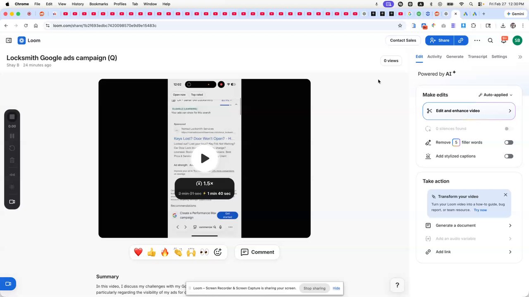This screenshot has height=297, width=529.
Task: Click the recorder camera toggle icon
Action: click(12, 202)
